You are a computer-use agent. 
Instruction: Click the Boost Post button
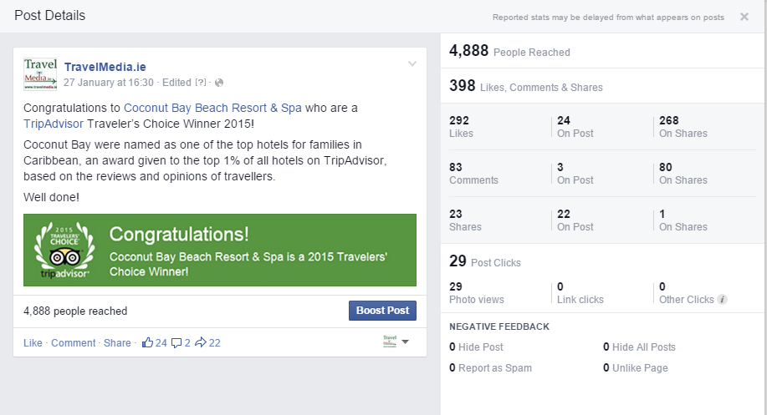tap(382, 311)
